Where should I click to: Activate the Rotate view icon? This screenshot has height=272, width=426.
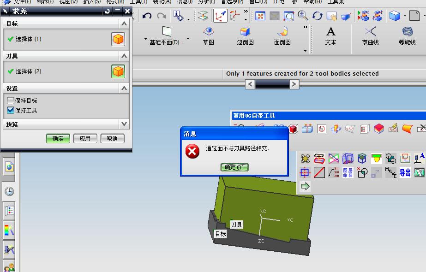[x=318, y=16]
